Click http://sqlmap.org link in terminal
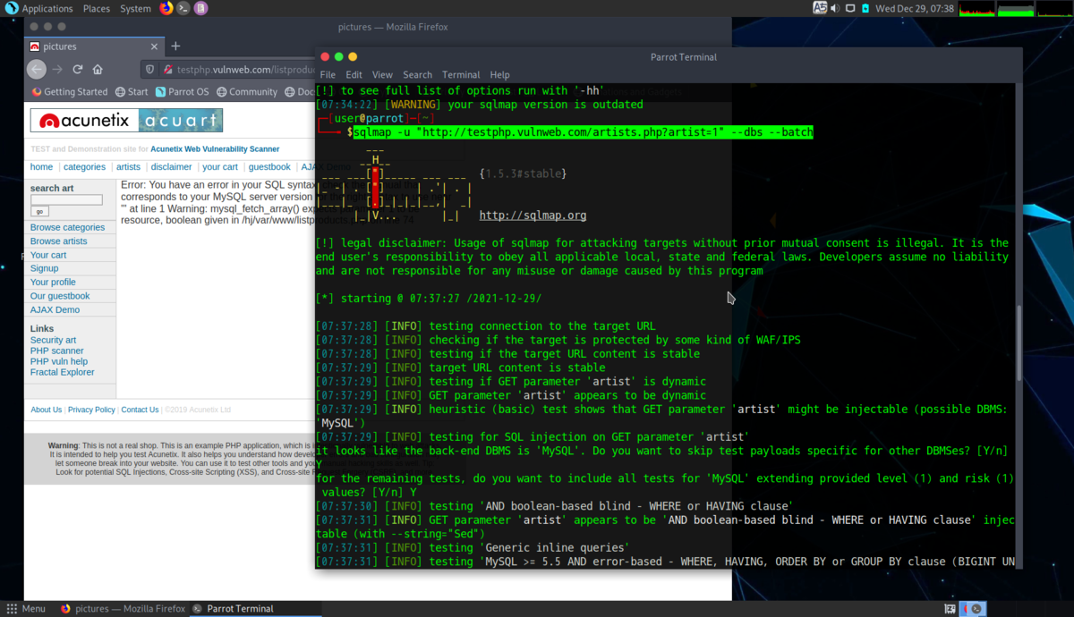Image resolution: width=1074 pixels, height=617 pixels. [x=533, y=216]
